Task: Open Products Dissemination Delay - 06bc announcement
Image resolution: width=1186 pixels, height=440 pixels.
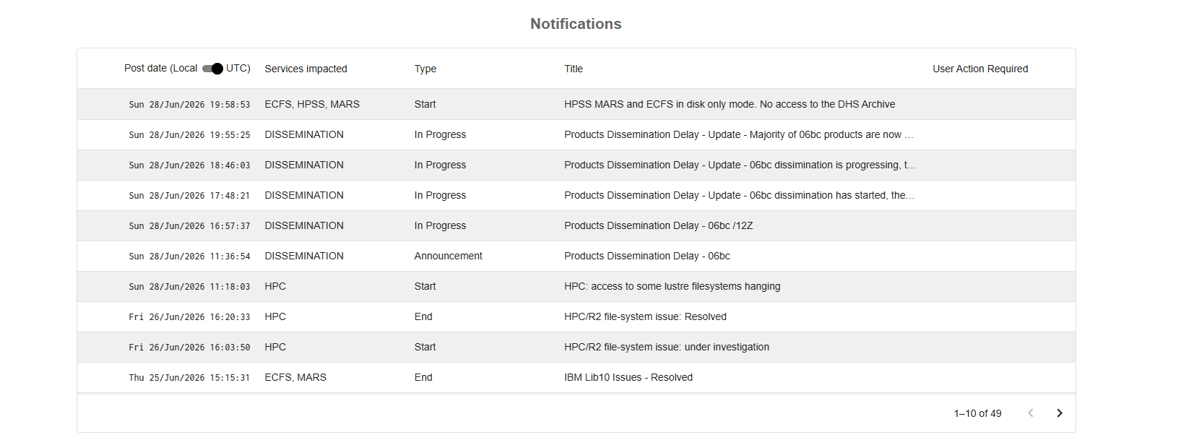Action: coord(576,256)
